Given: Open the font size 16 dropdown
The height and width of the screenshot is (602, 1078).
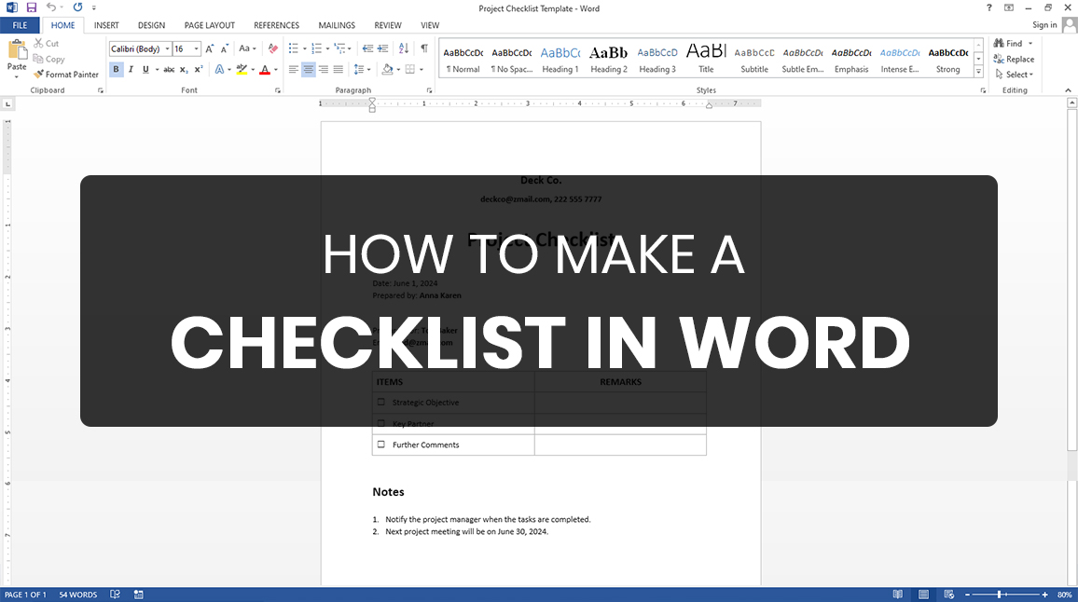Looking at the screenshot, I should (x=196, y=48).
